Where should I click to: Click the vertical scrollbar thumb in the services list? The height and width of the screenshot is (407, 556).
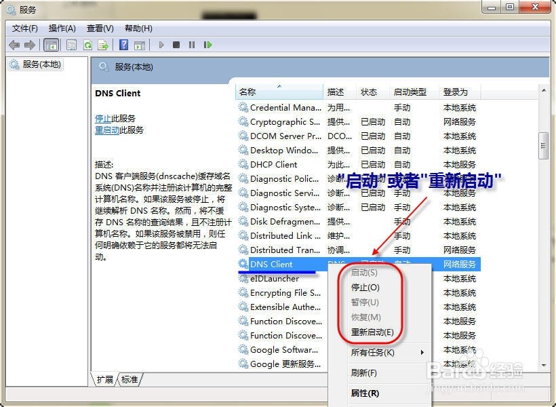[x=542, y=145]
